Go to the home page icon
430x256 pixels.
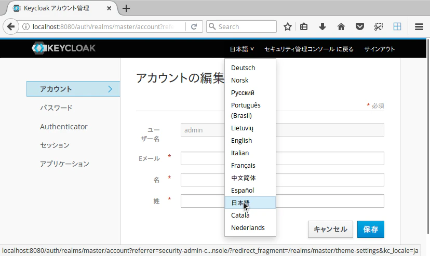click(341, 26)
